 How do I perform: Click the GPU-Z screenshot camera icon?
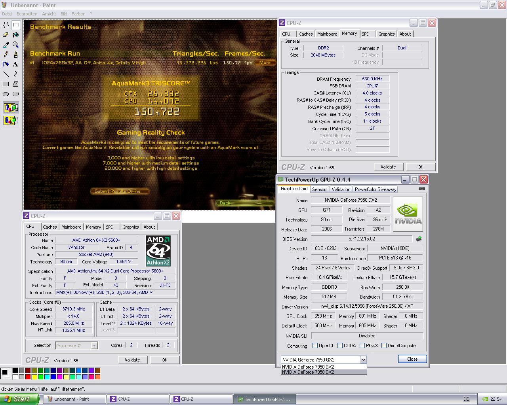422,189
